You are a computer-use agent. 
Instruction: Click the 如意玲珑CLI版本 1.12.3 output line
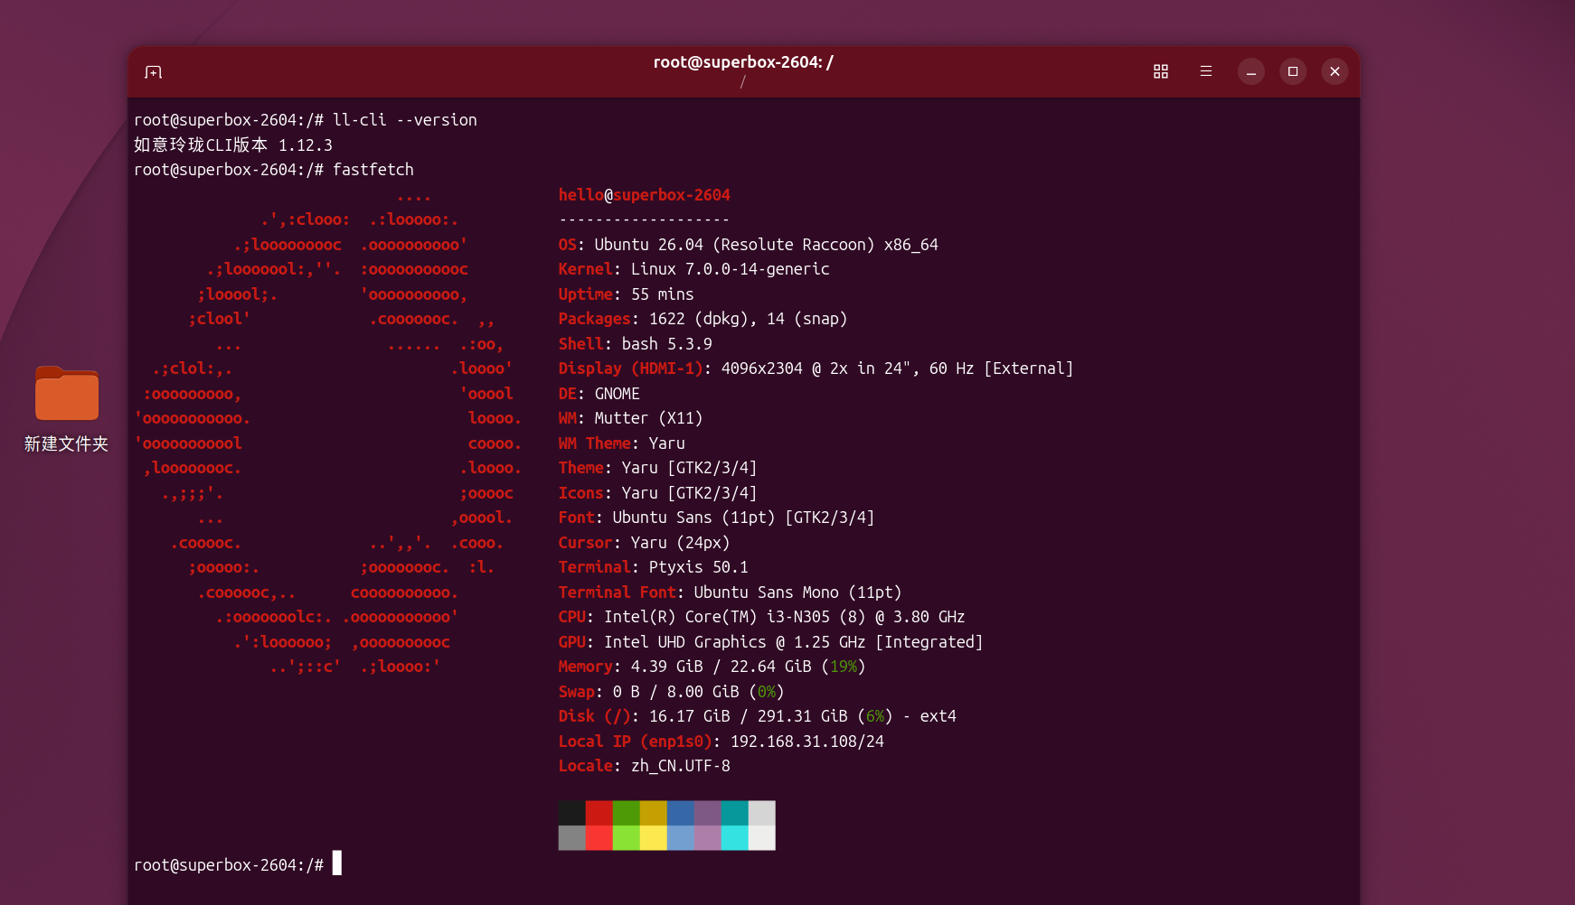pyautogui.click(x=233, y=145)
